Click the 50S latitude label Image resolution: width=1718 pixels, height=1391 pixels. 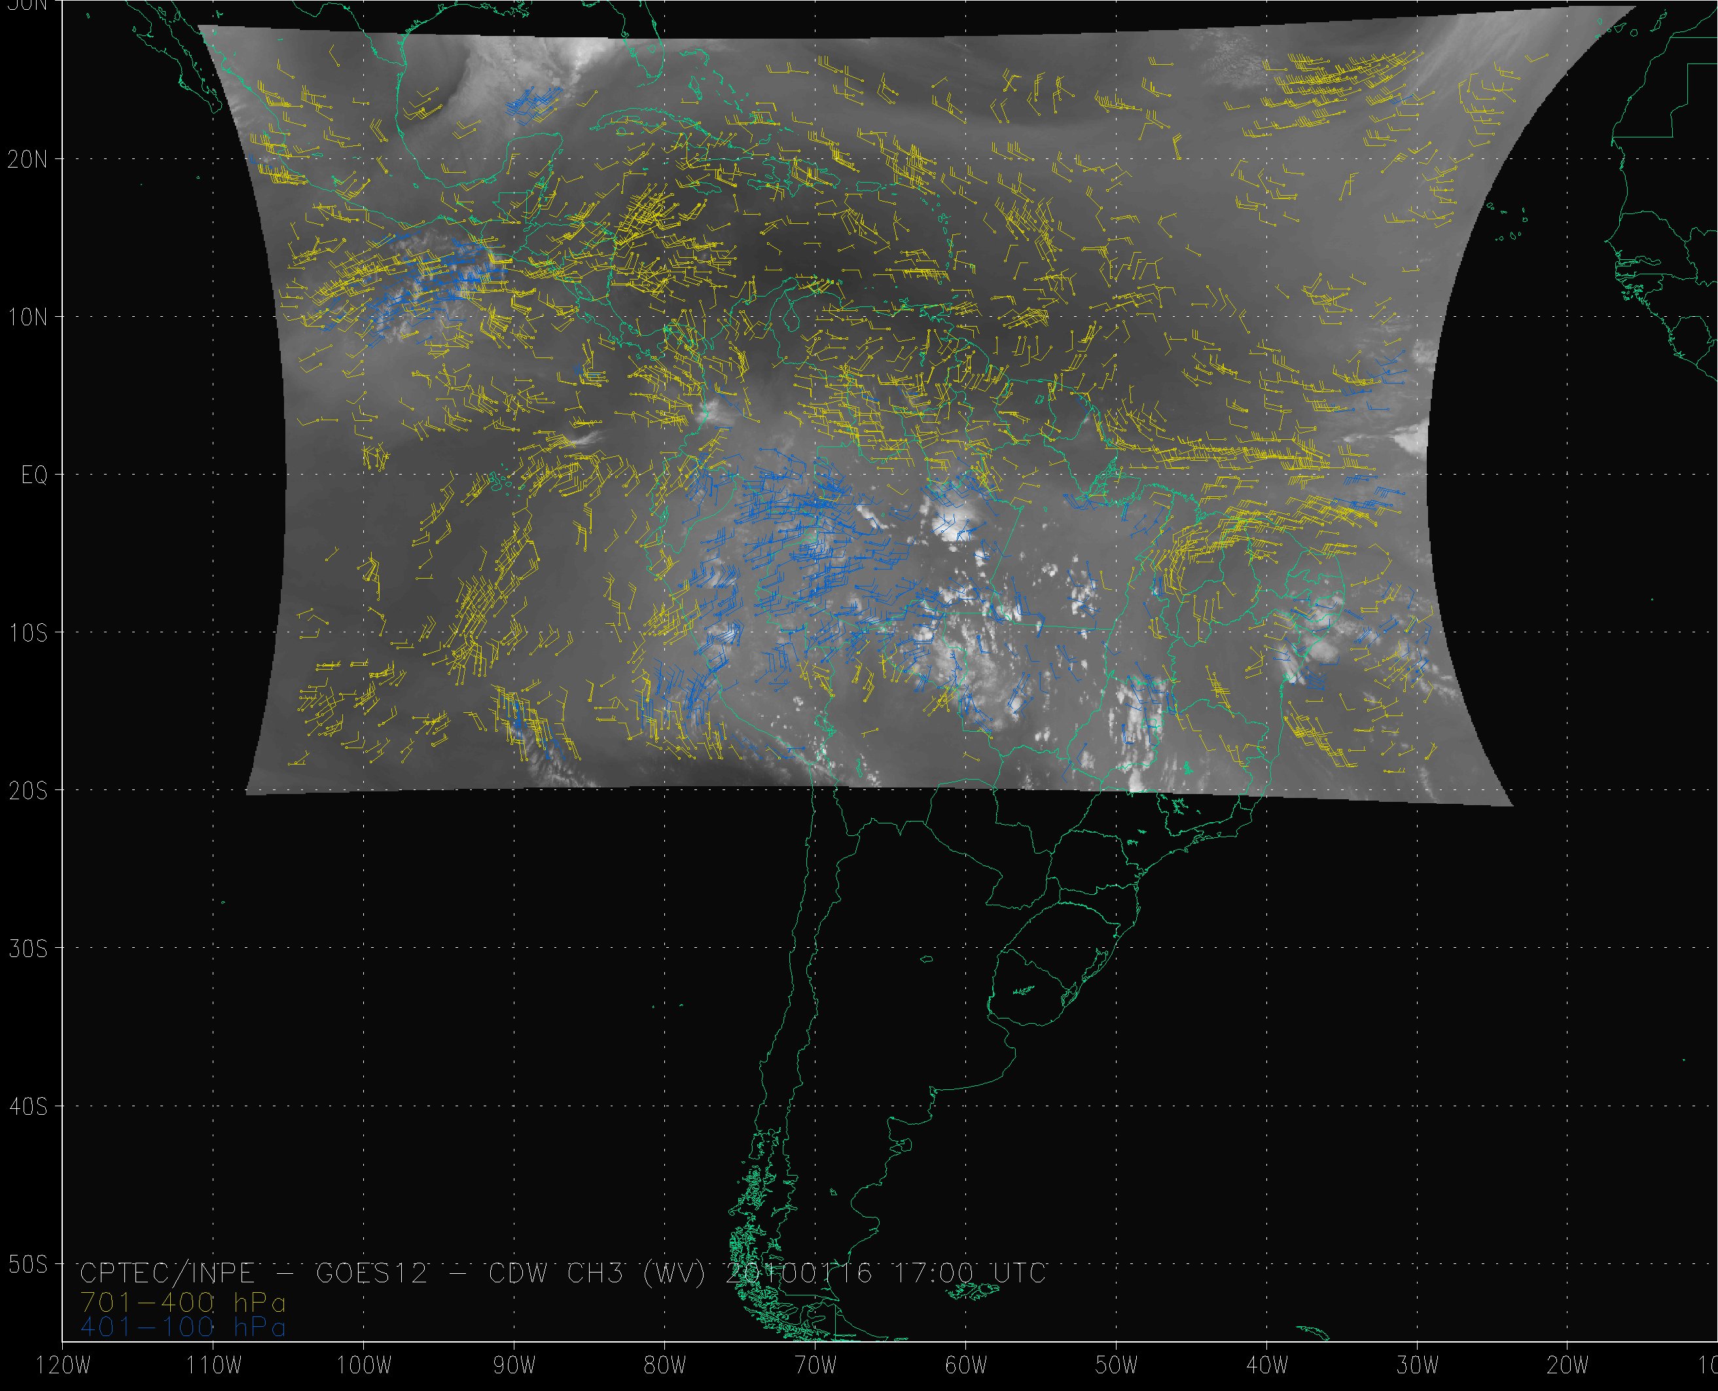(27, 1265)
